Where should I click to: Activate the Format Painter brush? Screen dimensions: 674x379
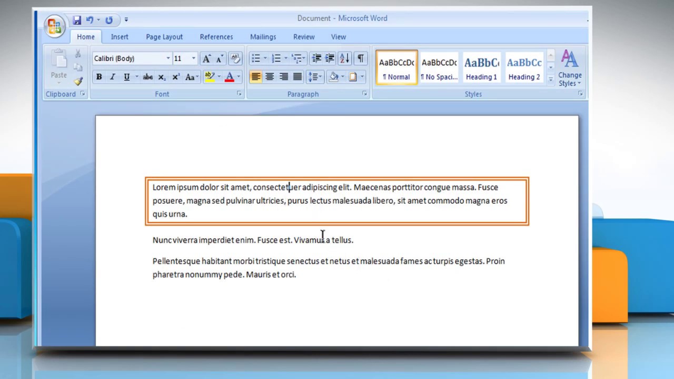click(x=78, y=81)
